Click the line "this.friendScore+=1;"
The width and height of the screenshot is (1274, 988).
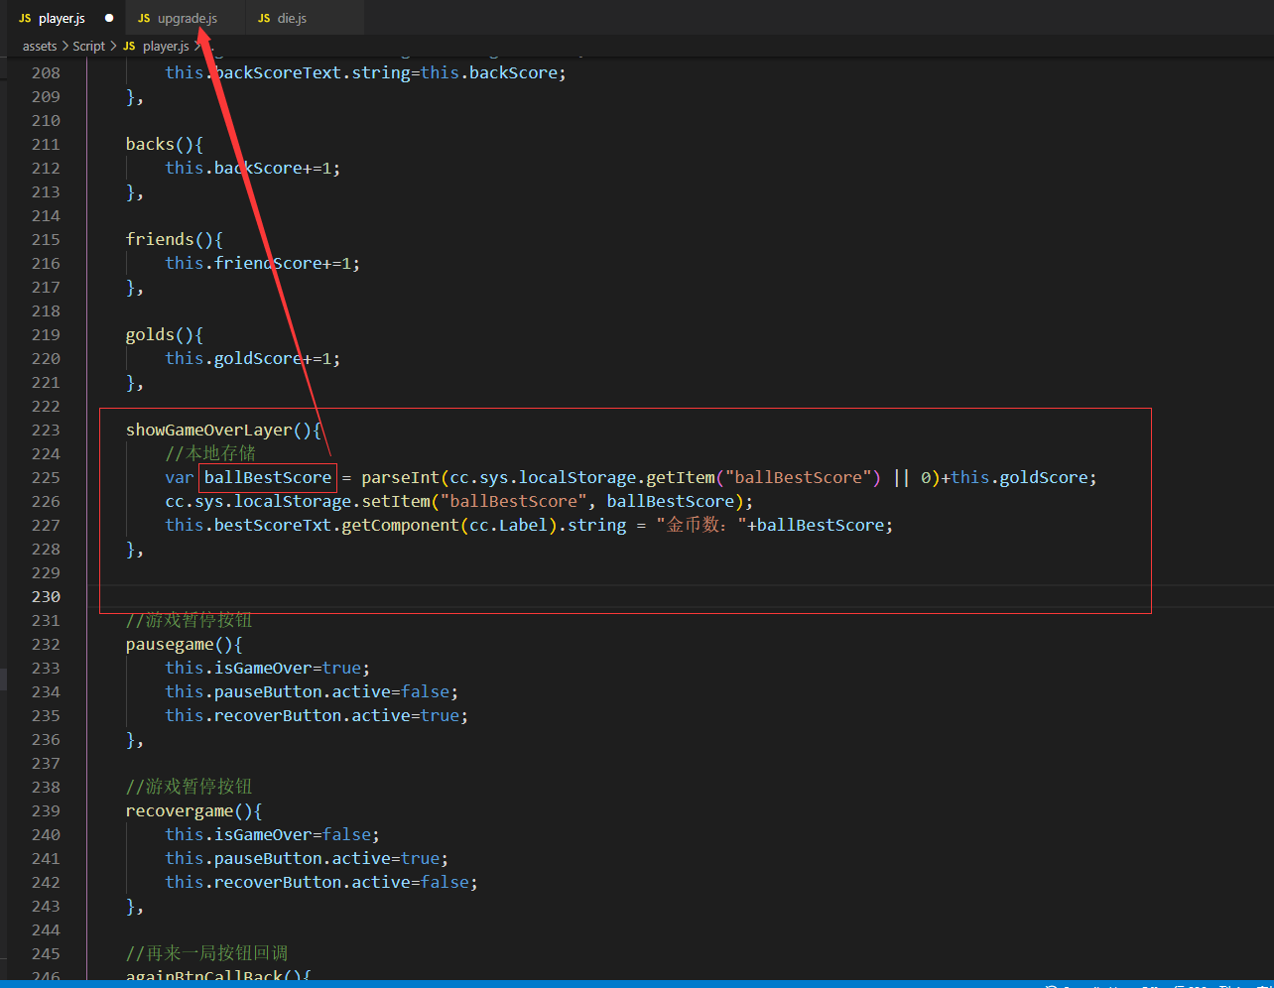(x=263, y=263)
